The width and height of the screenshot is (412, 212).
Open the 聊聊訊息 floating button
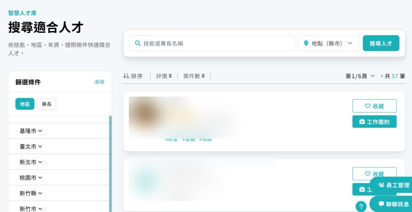coord(391,204)
